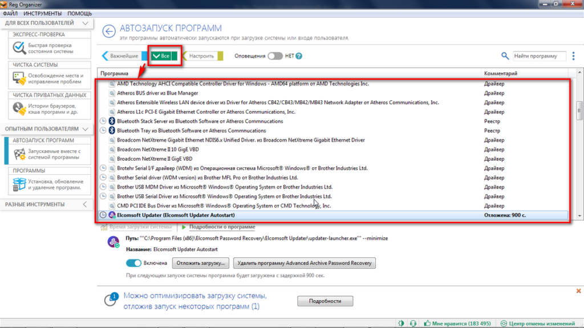The image size is (584, 328).
Task: Open the Помощь menu
Action: tap(79, 14)
